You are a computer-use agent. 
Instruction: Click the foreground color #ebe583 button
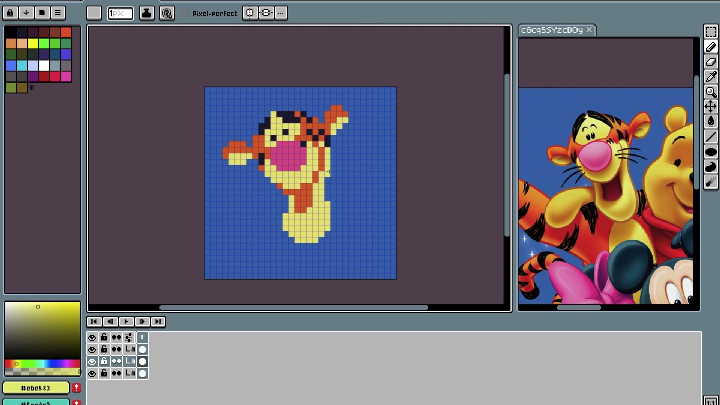36,388
